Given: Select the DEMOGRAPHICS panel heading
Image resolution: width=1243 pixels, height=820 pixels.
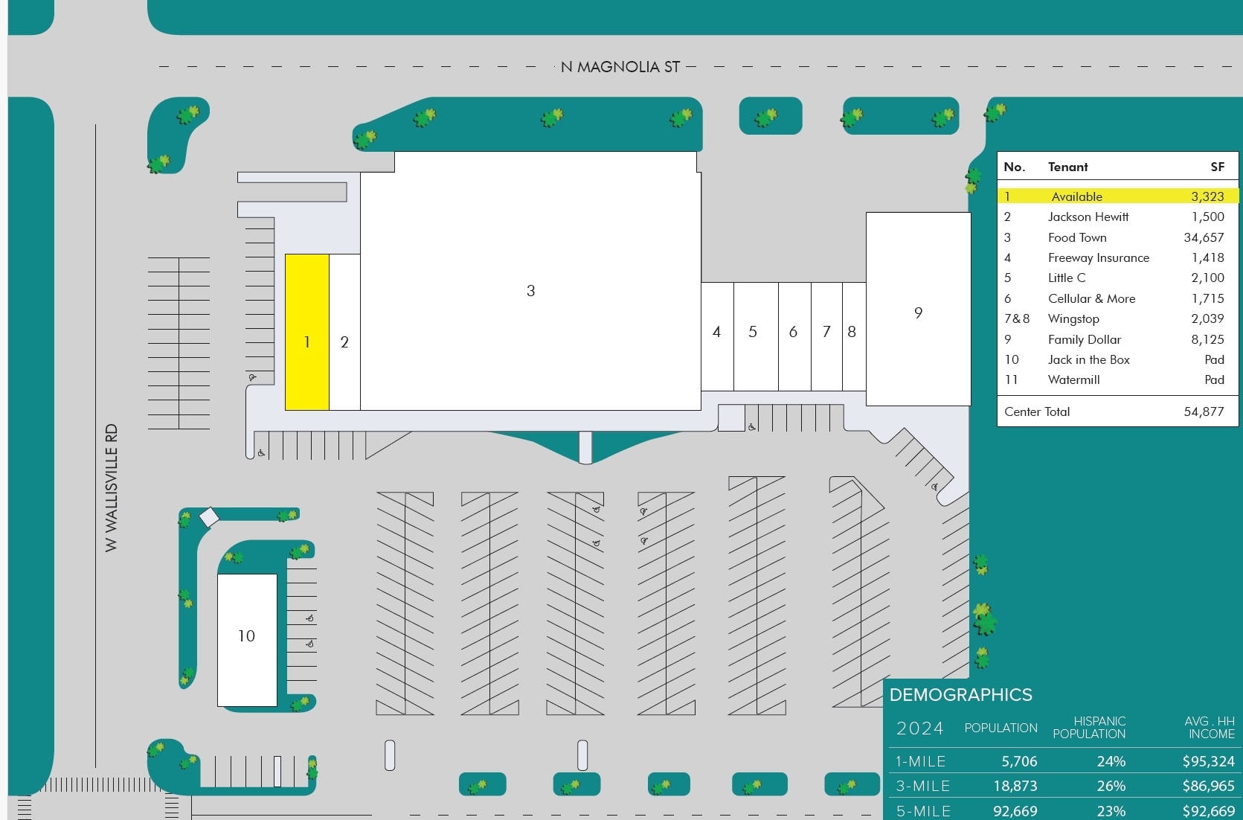Looking at the screenshot, I should point(960,695).
